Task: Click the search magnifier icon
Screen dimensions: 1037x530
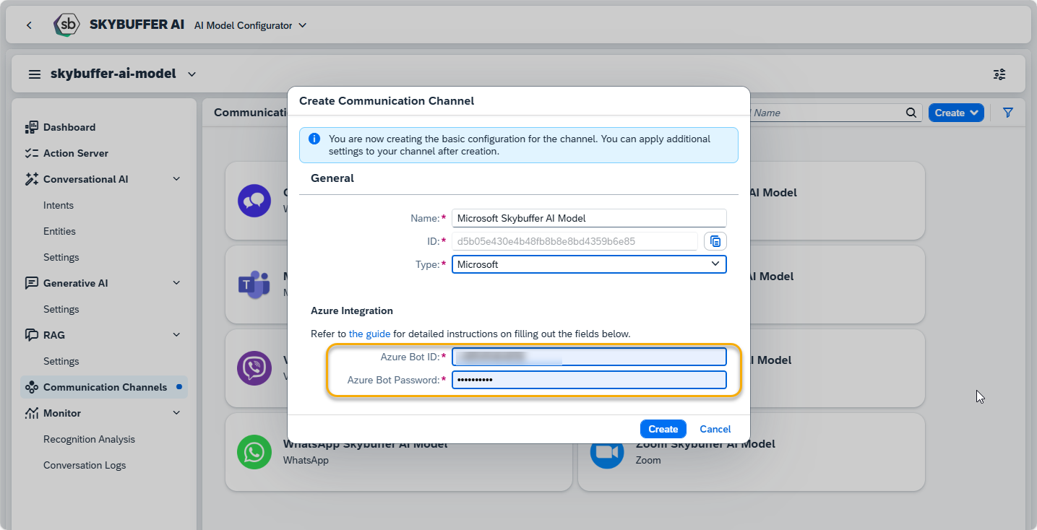Action: pos(911,113)
